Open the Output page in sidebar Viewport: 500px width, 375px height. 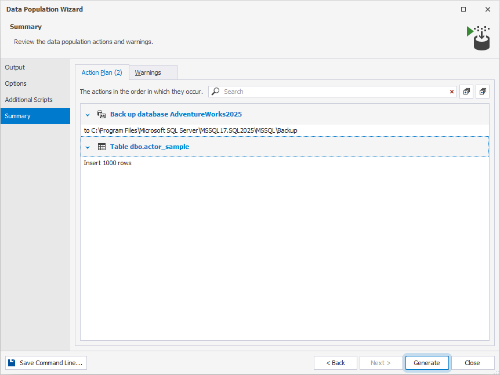coord(35,67)
